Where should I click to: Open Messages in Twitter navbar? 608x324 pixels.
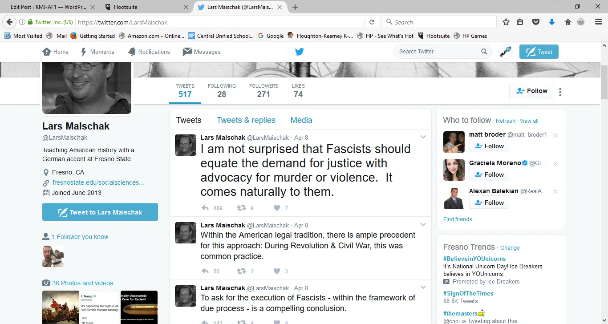click(x=202, y=52)
